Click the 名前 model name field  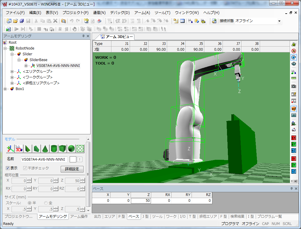pos(44,159)
